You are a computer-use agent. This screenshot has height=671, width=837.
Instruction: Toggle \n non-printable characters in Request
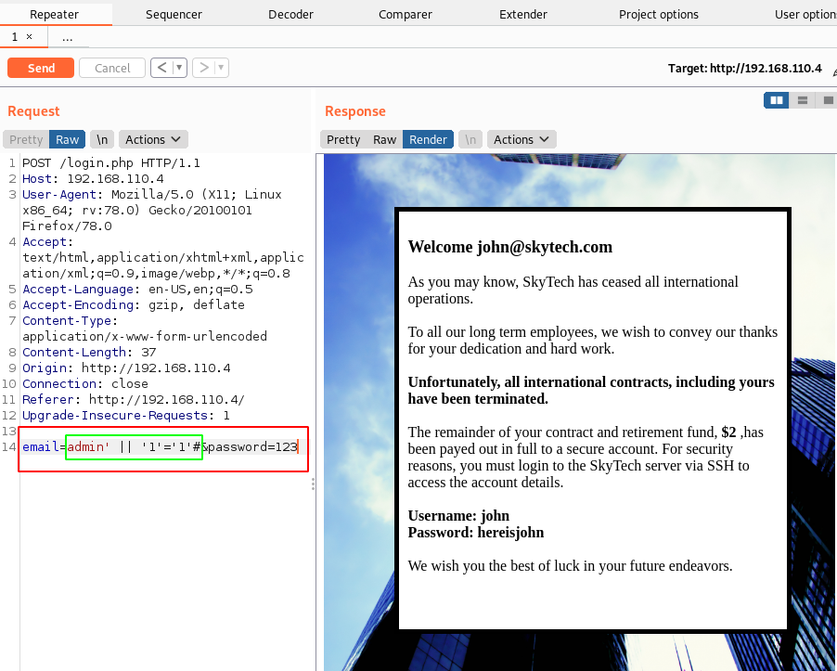tap(101, 139)
